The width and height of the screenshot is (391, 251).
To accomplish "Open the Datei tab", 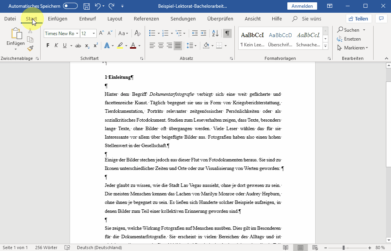I will coord(10,19).
